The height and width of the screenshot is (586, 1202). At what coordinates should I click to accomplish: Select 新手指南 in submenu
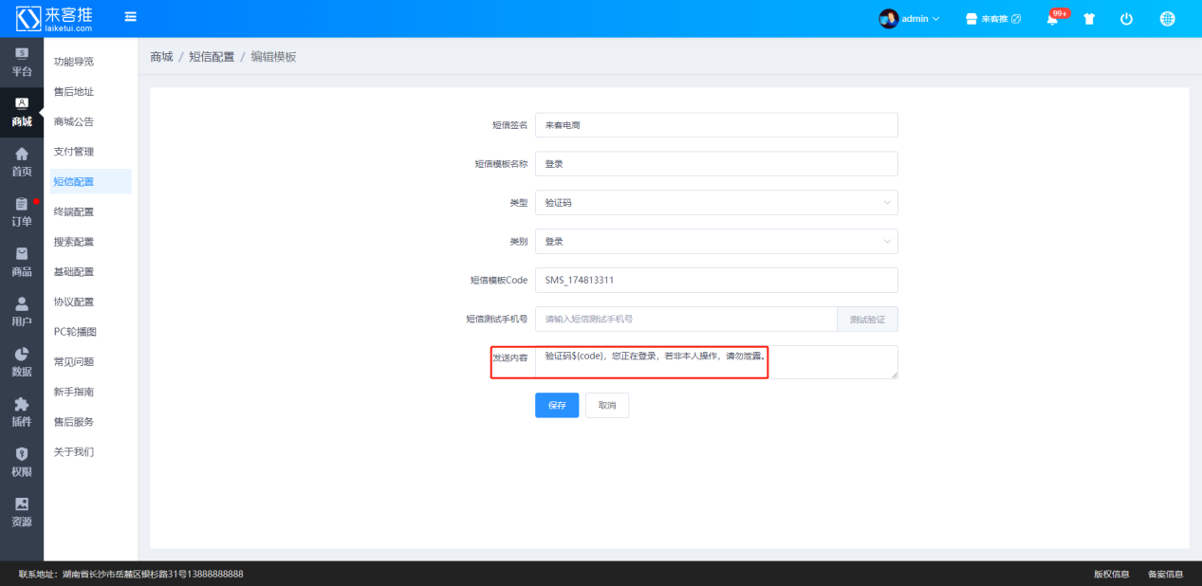(x=74, y=393)
